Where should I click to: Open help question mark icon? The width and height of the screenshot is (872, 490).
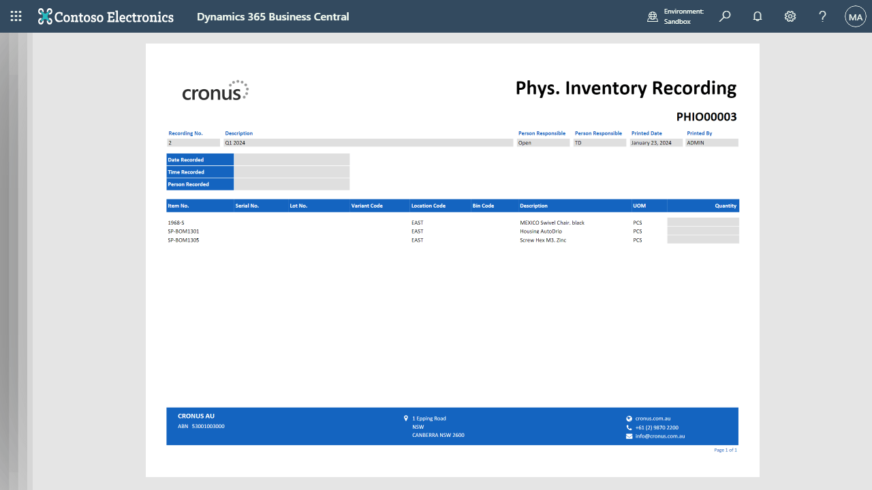click(823, 16)
